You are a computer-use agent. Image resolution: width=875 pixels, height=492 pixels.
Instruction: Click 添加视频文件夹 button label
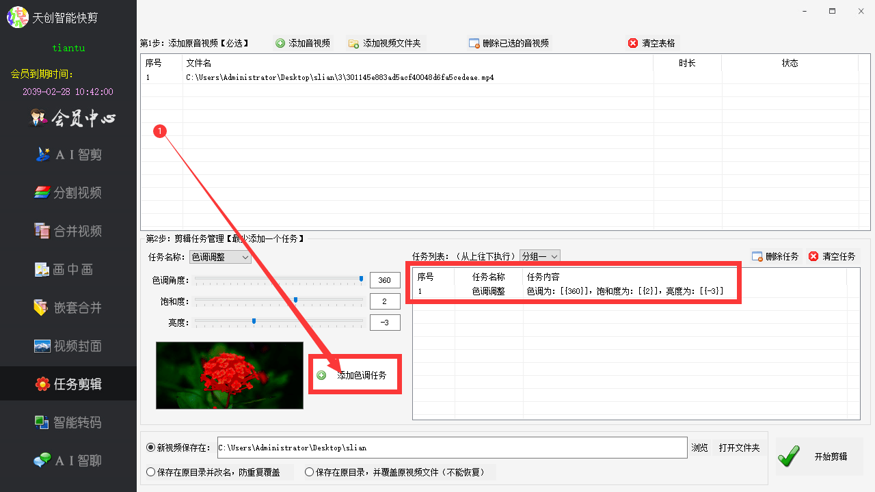coord(392,43)
